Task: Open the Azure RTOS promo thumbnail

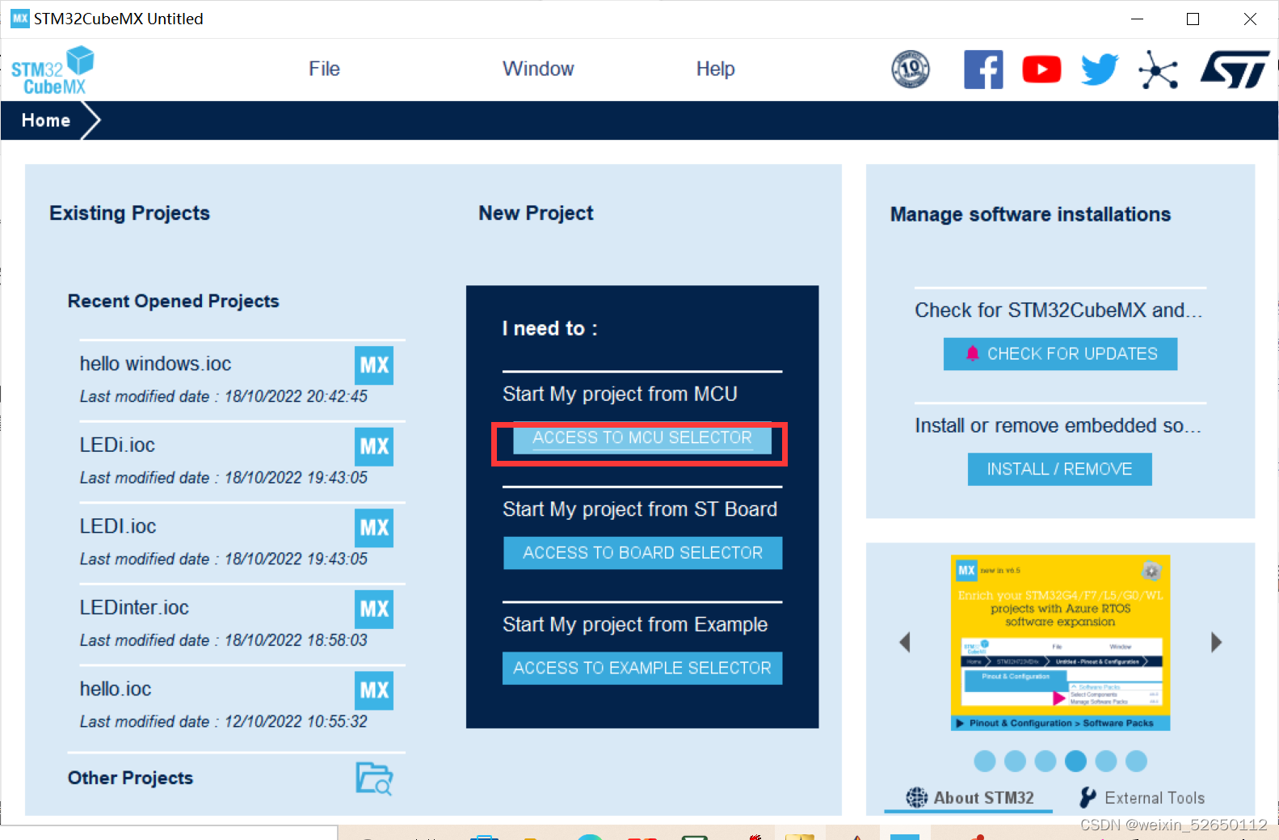Action: (1060, 643)
